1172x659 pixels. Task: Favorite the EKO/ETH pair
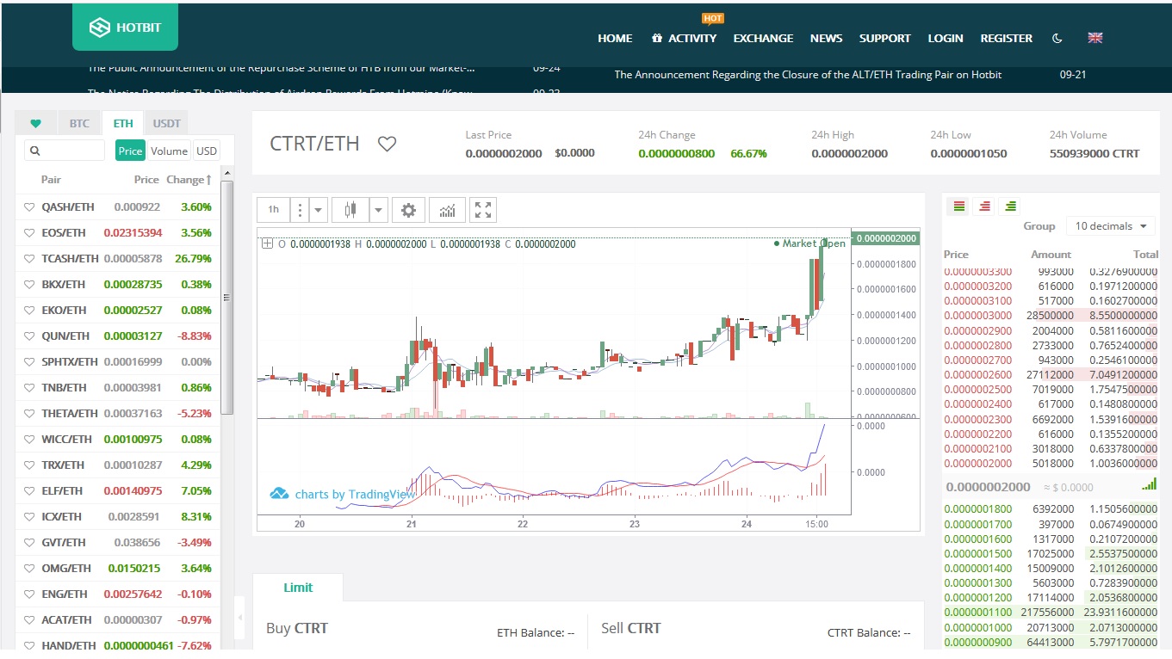(29, 311)
